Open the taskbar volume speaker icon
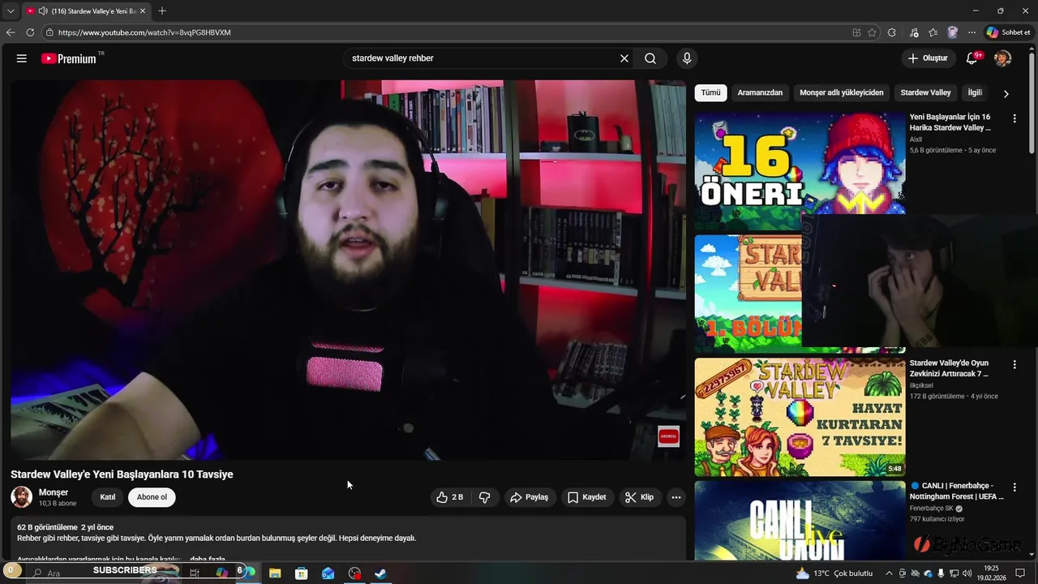This screenshot has width=1038, height=584. click(x=967, y=573)
